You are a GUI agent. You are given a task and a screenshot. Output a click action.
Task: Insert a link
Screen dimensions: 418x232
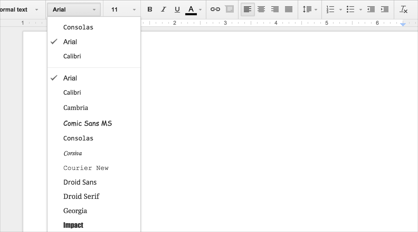pos(216,9)
